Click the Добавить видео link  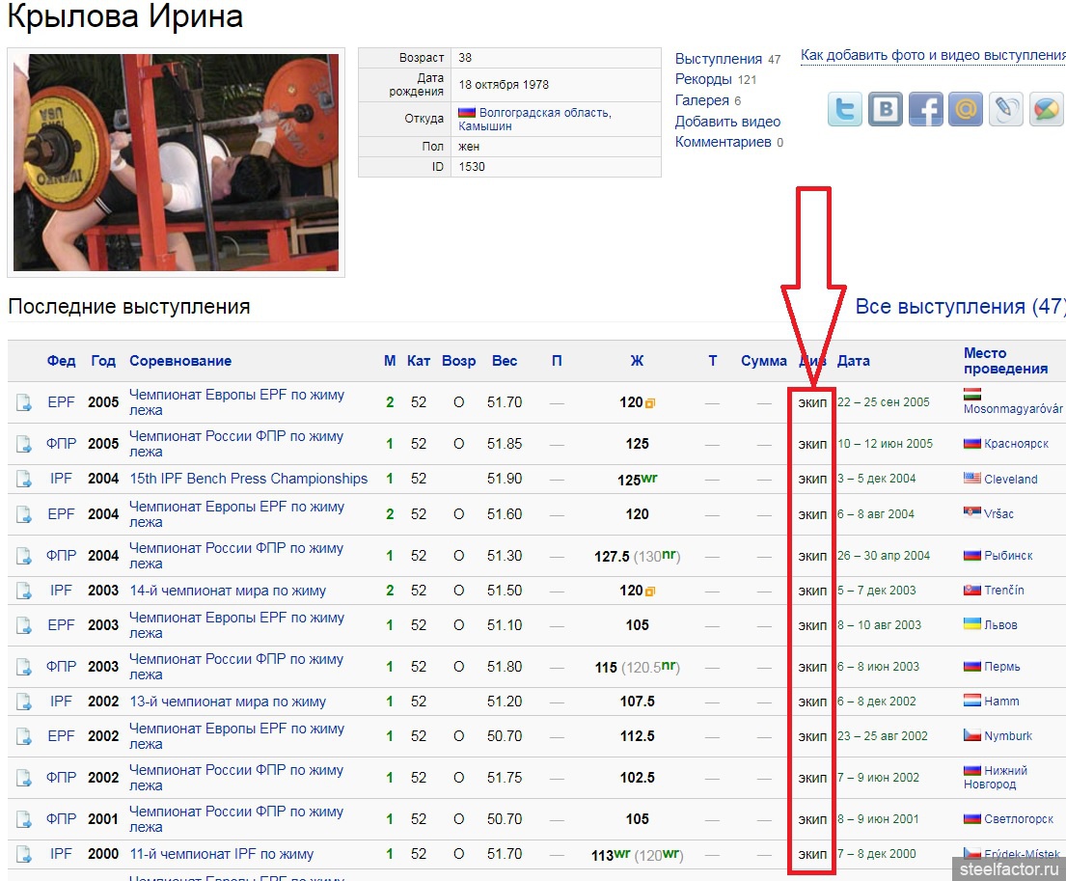[727, 122]
